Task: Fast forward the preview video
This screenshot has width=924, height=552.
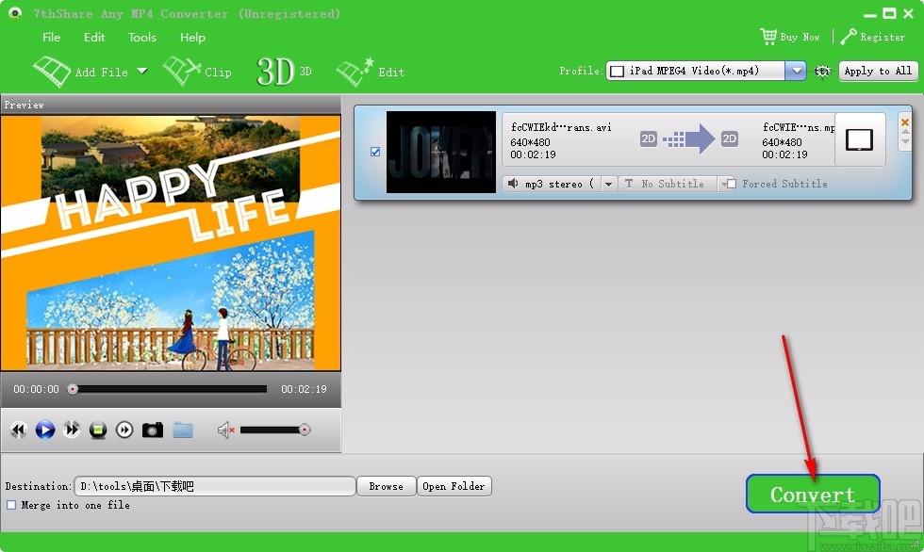Action: [72, 430]
